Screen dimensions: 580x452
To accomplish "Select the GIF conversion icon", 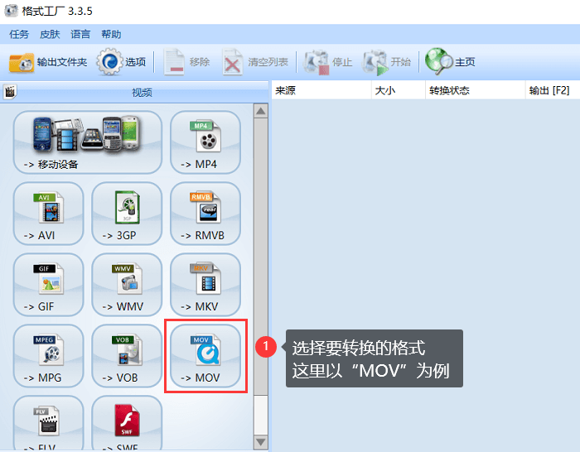I will point(48,285).
